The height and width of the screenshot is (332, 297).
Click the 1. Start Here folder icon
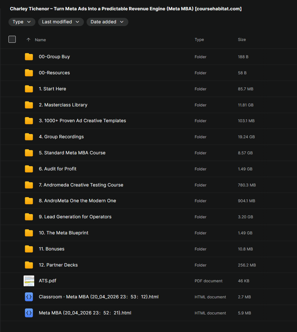(29, 89)
